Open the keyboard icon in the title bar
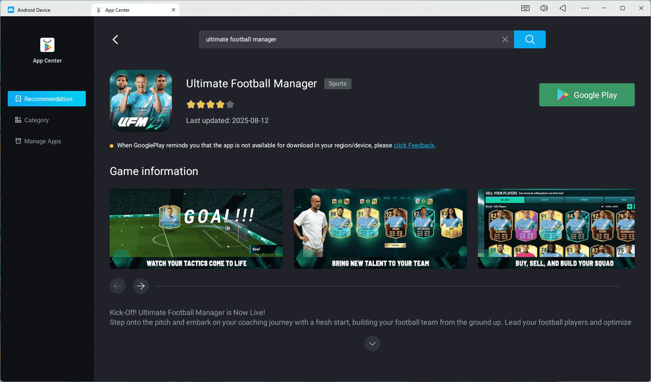Viewport: 651px width, 382px height. (x=525, y=8)
